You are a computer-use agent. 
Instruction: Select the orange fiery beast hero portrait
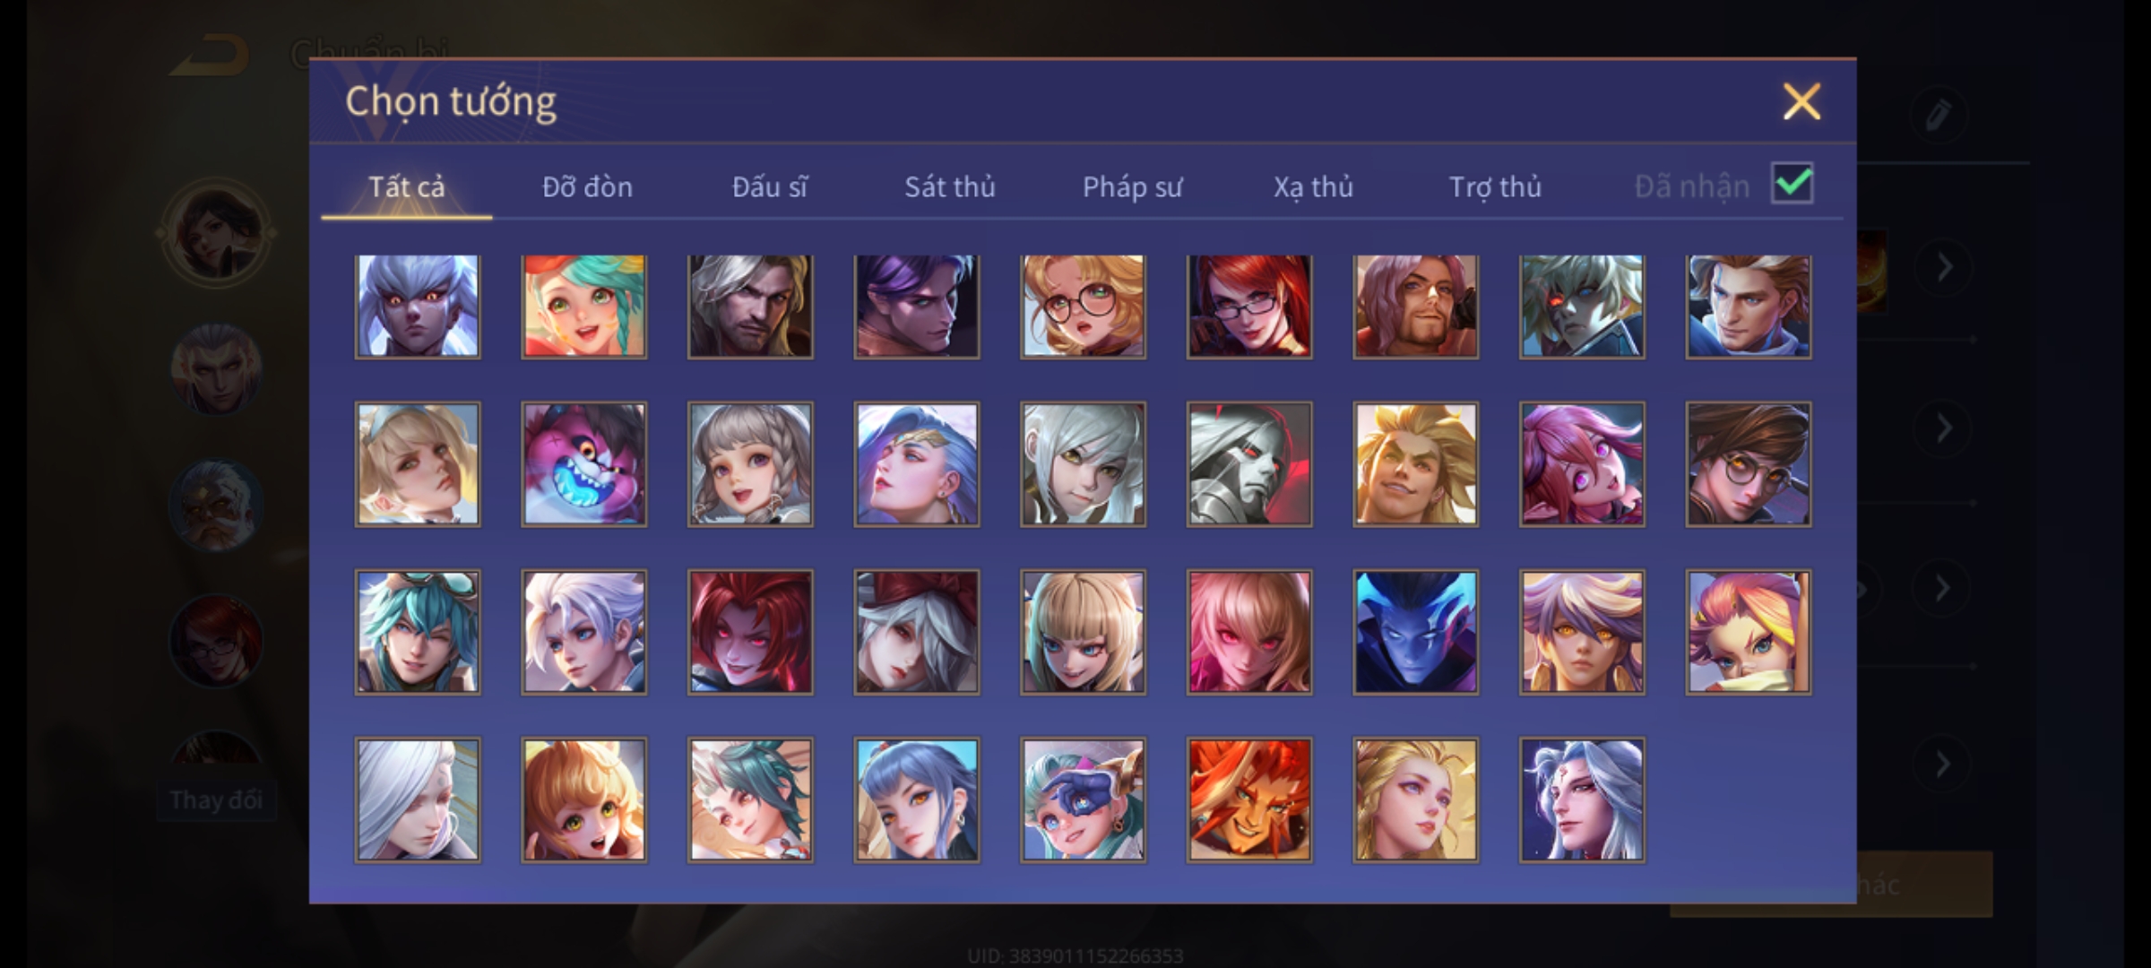click(1249, 799)
